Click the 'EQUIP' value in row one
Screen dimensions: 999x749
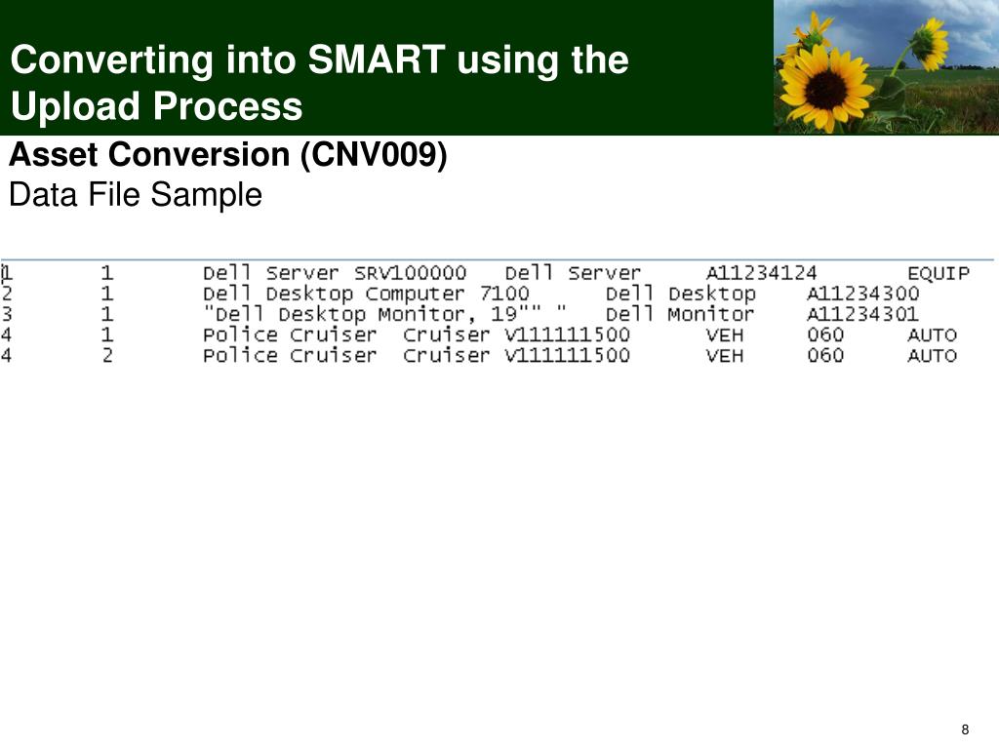pyautogui.click(x=939, y=273)
